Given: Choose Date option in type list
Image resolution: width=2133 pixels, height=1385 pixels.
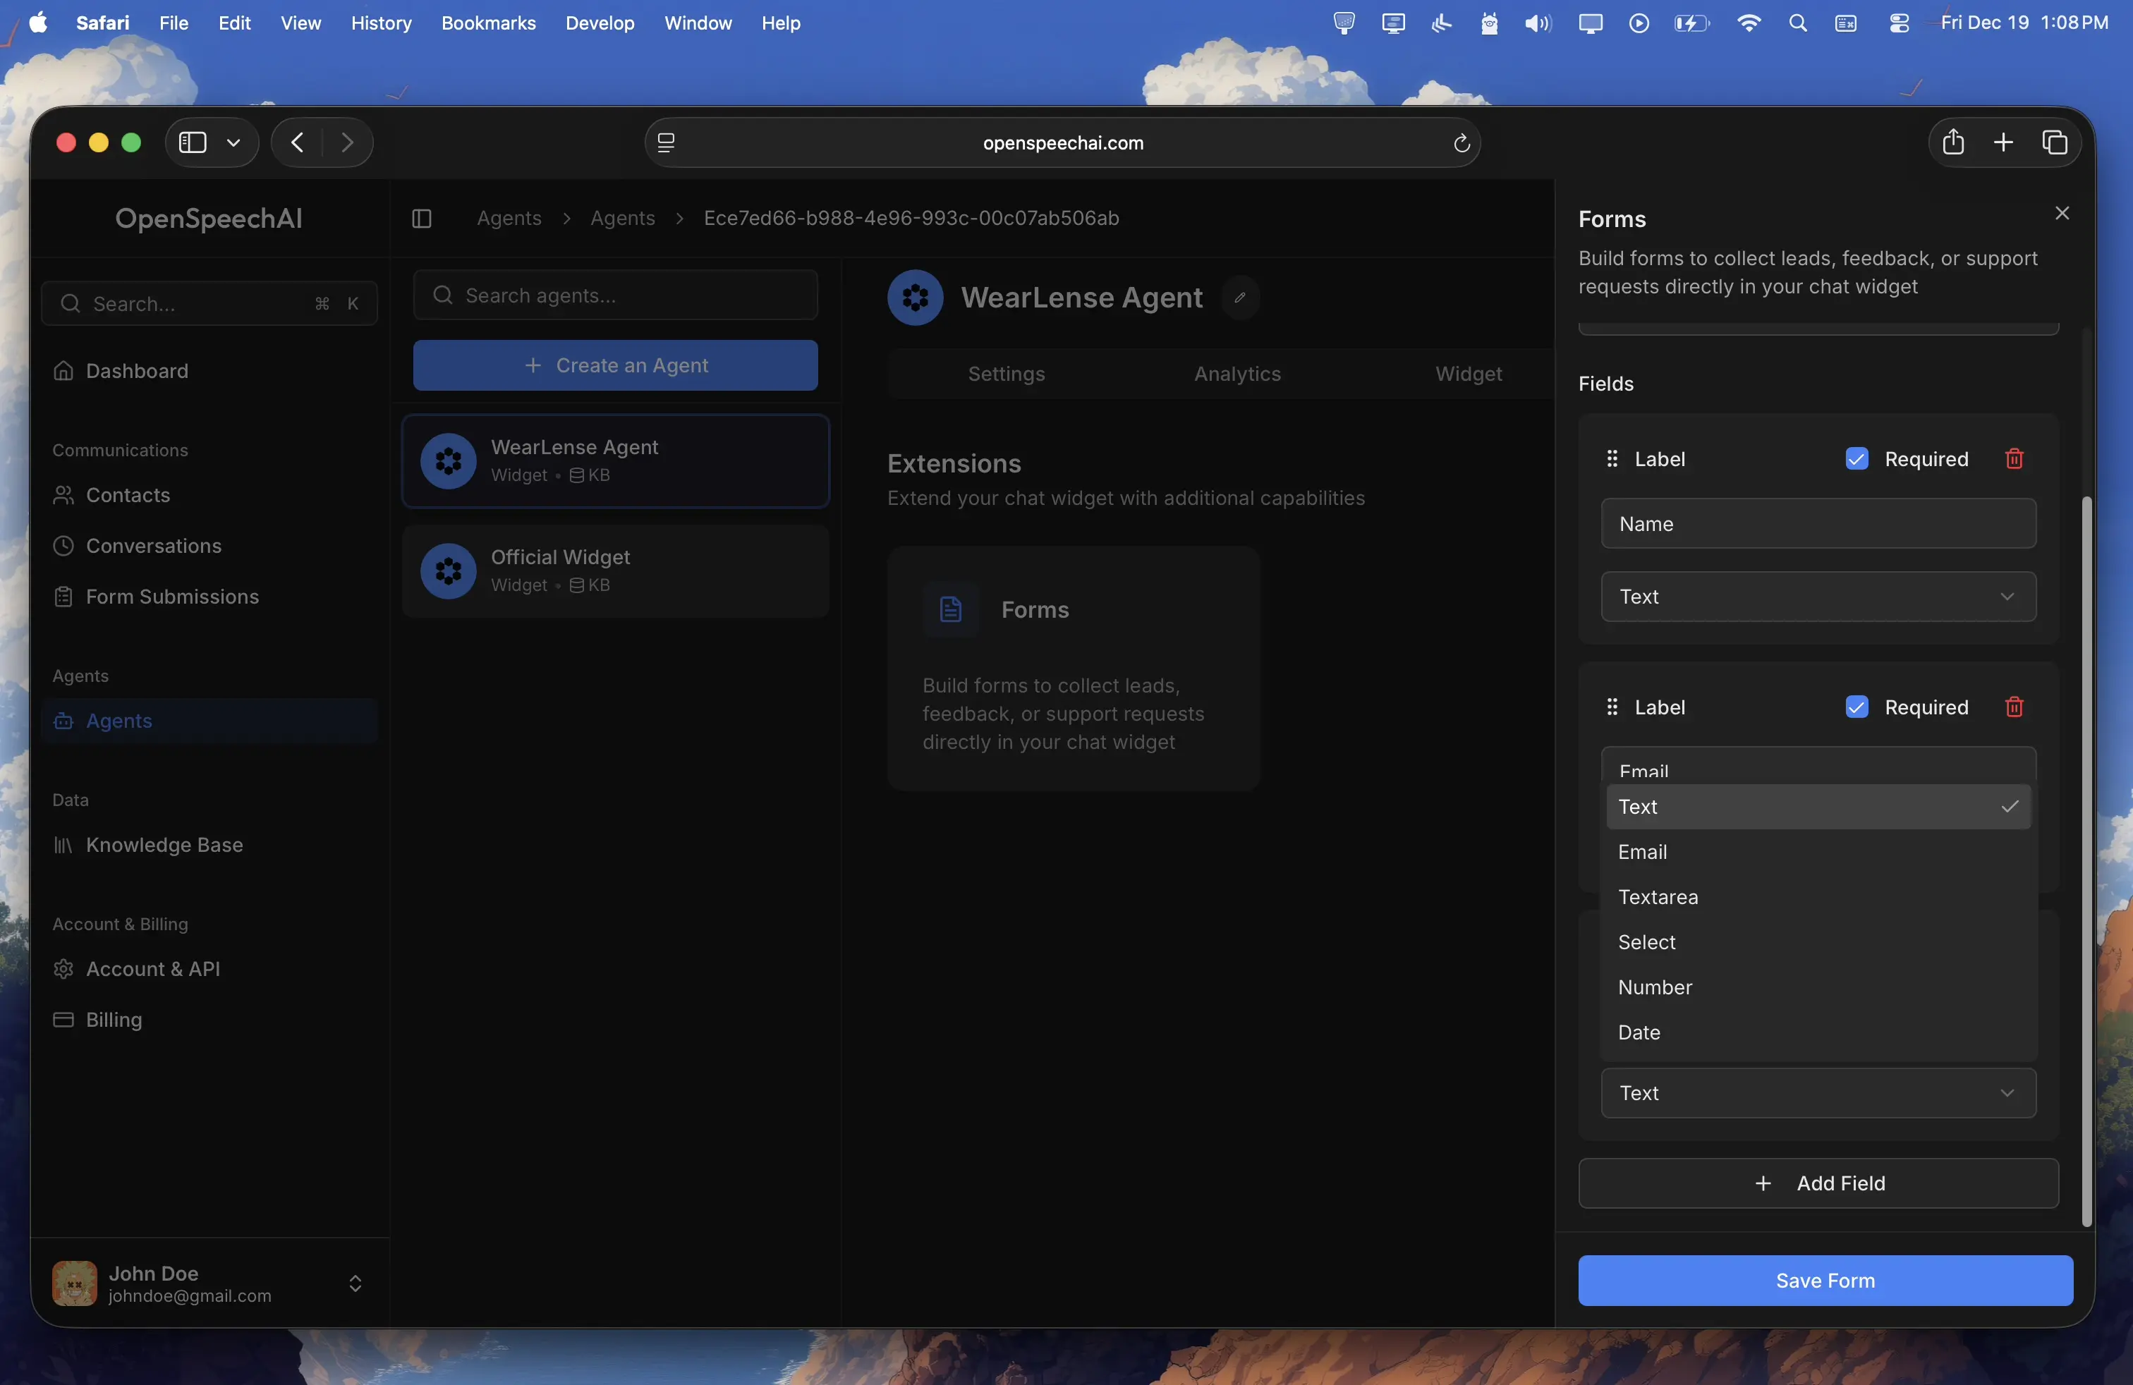Looking at the screenshot, I should [x=1818, y=1032].
